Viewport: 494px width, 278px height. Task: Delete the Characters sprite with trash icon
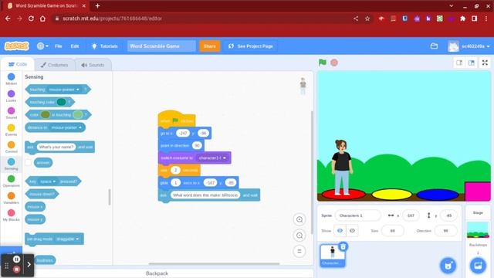pos(343,246)
